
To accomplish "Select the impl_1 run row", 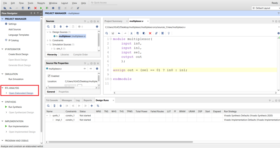I will [58, 120].
